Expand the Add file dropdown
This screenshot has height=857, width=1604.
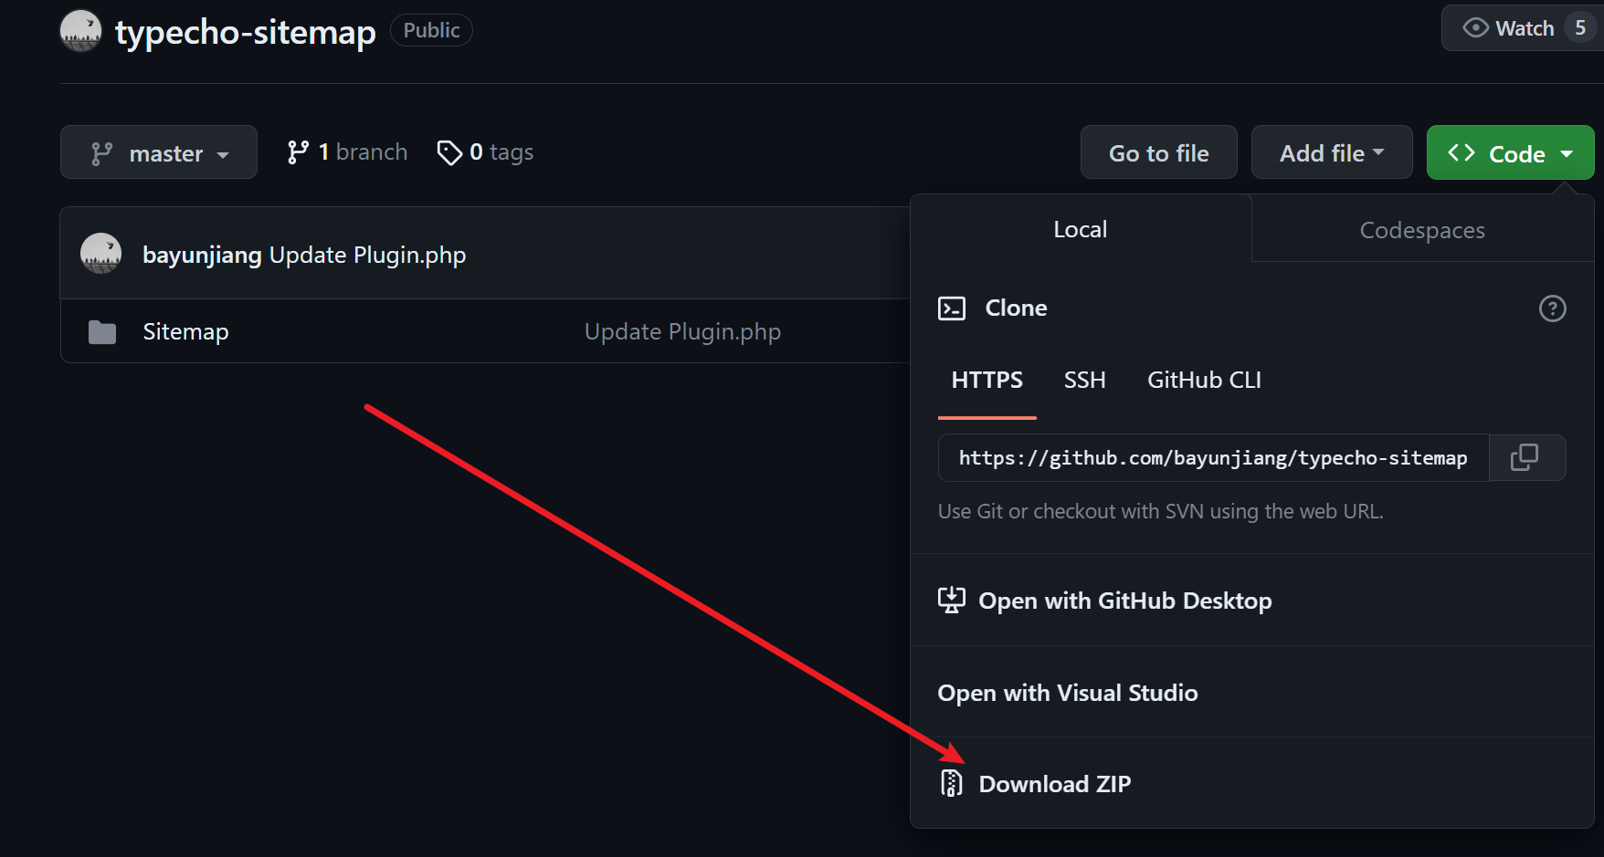1331,152
